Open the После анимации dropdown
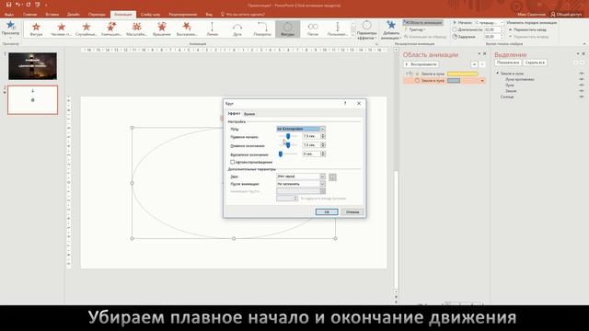589x331 pixels. [322, 184]
